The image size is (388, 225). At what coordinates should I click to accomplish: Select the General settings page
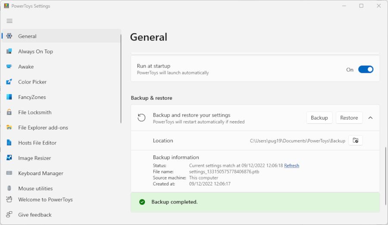click(x=27, y=37)
